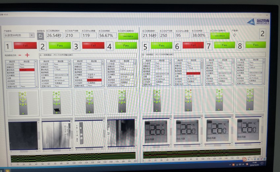Click the network tray icon

point(237,165)
